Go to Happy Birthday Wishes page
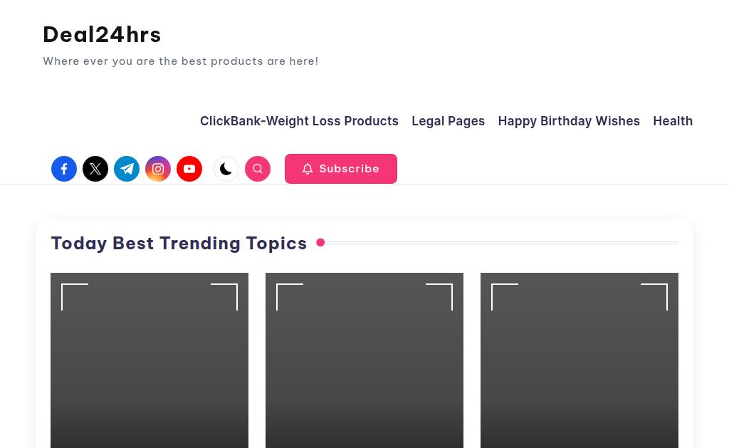The image size is (729, 448). pos(569,121)
